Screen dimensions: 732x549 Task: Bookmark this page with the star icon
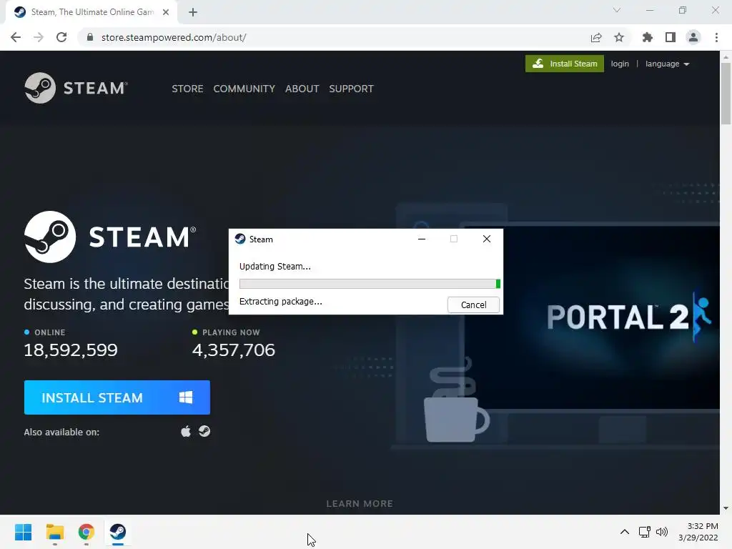tap(618, 37)
